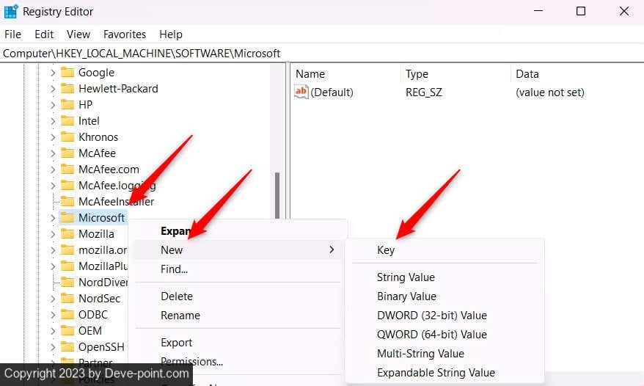
Task: Click the ODBC folder icon
Action: click(67, 315)
